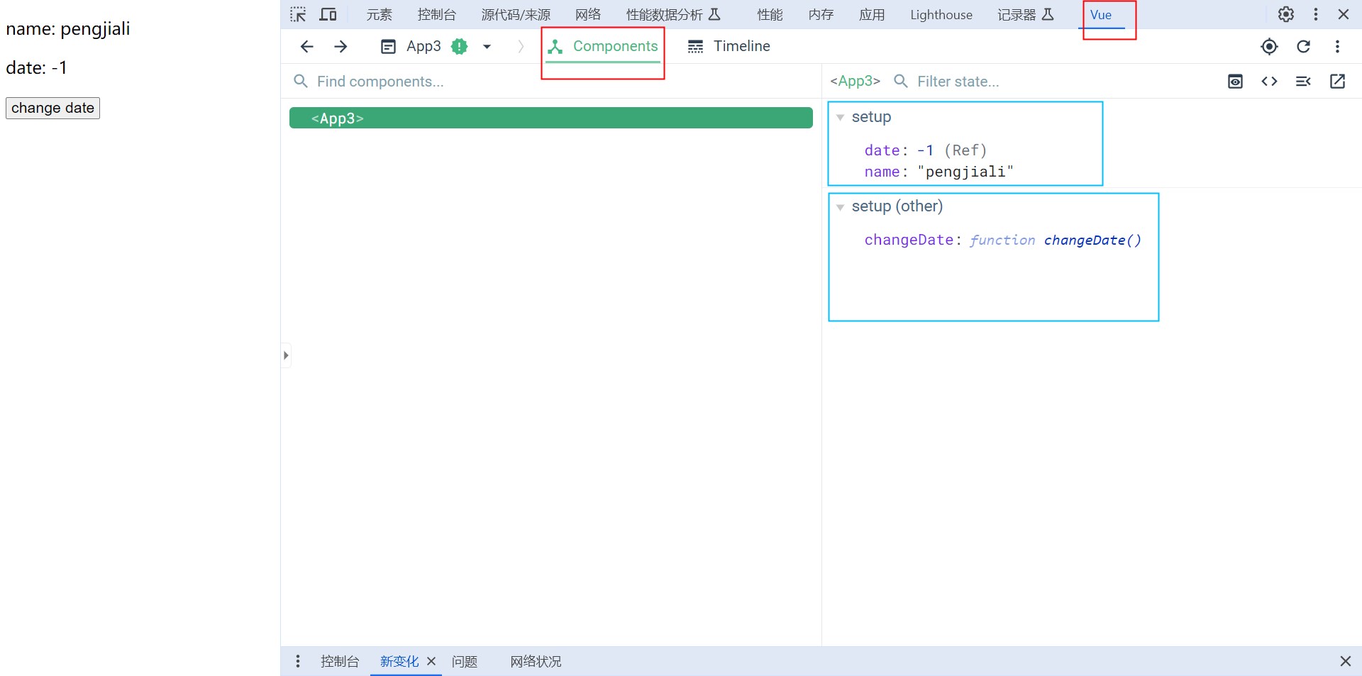The image size is (1362, 676).
Task: Click the inspect DOM list icon
Action: (1303, 82)
